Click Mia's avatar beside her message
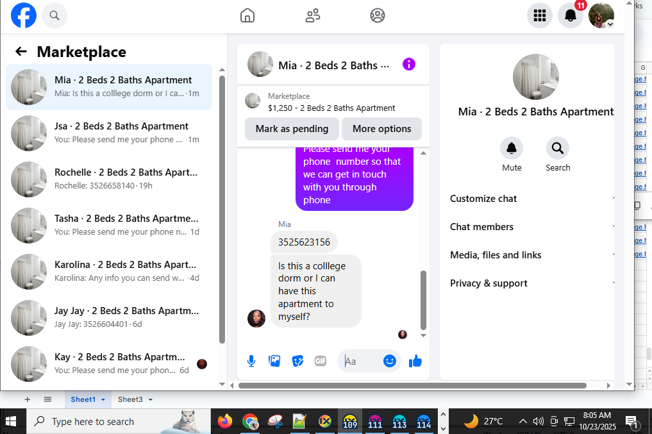 [x=256, y=319]
